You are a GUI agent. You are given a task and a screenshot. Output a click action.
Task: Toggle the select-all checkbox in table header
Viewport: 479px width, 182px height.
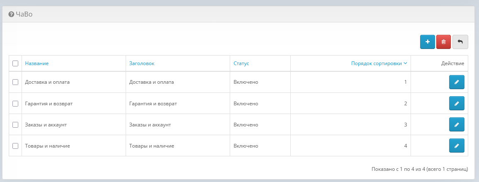pos(15,63)
